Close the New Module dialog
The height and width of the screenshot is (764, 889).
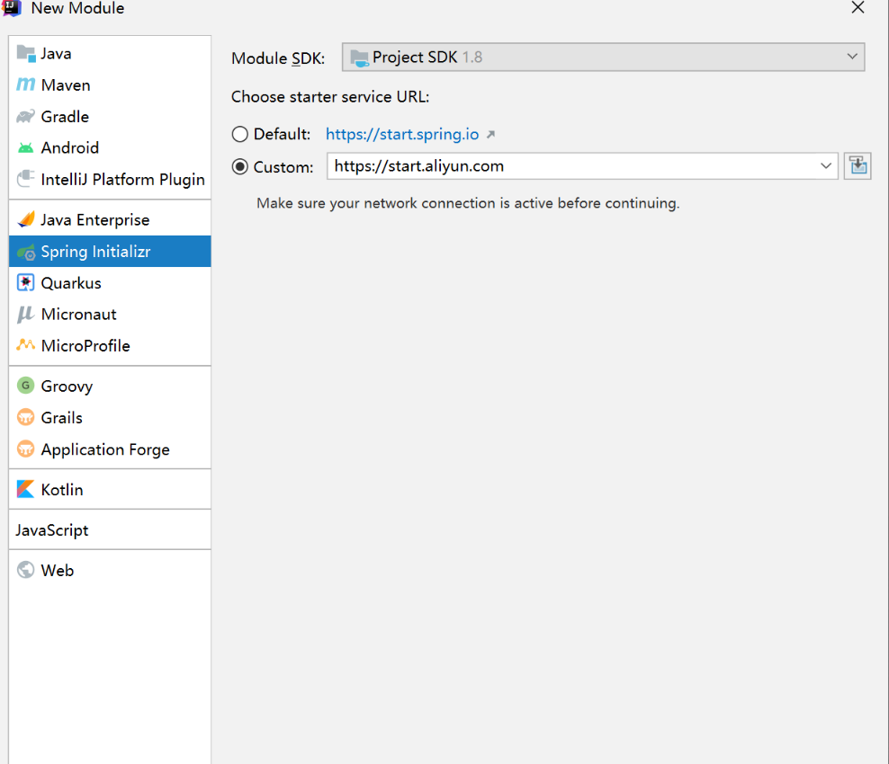(858, 8)
